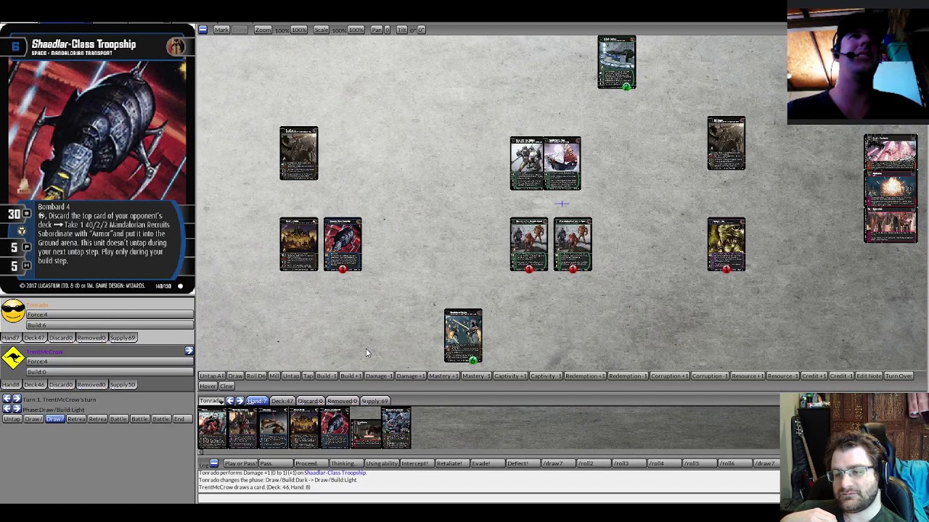
Task: Reset scale with Scale 100% button
Action: tap(356, 30)
